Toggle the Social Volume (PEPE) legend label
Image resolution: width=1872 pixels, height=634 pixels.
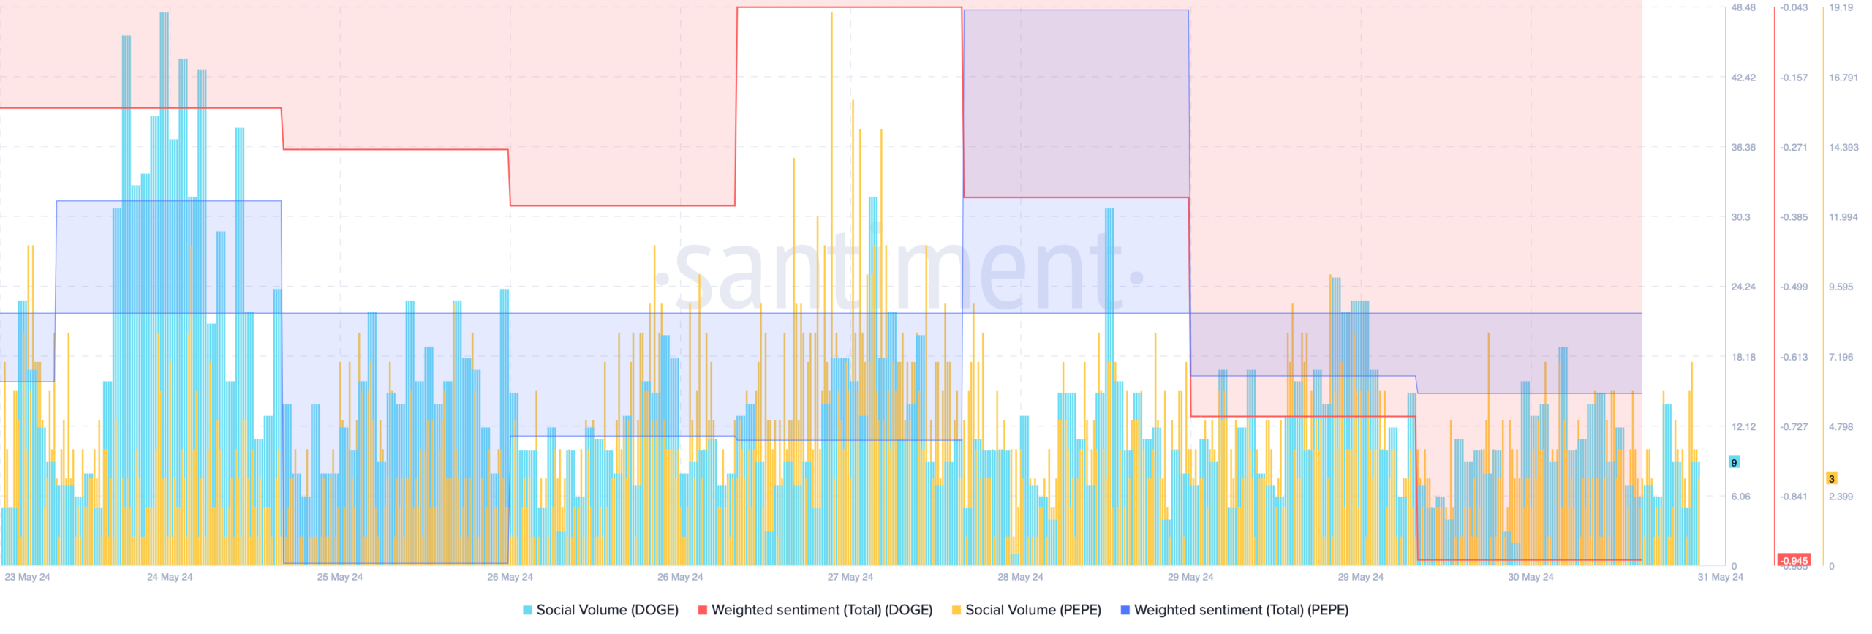[x=1033, y=610]
